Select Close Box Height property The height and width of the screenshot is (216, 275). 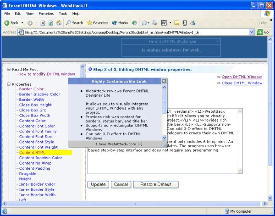(35, 105)
